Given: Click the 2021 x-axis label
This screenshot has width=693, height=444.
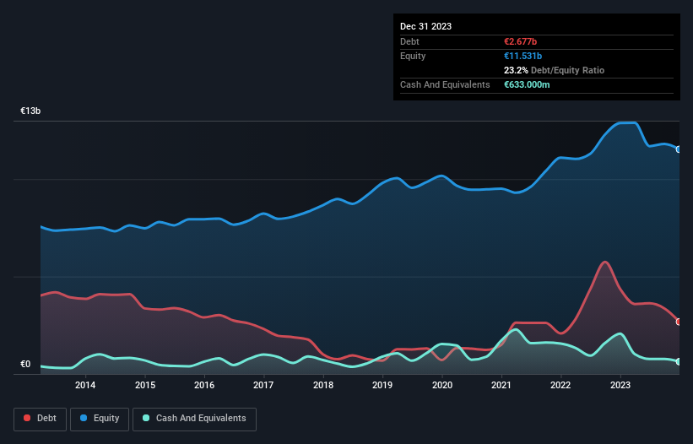Looking at the screenshot, I should [501, 385].
